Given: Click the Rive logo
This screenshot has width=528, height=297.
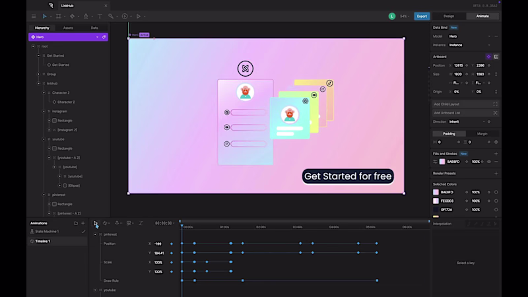Looking at the screenshot, I should 51,6.
